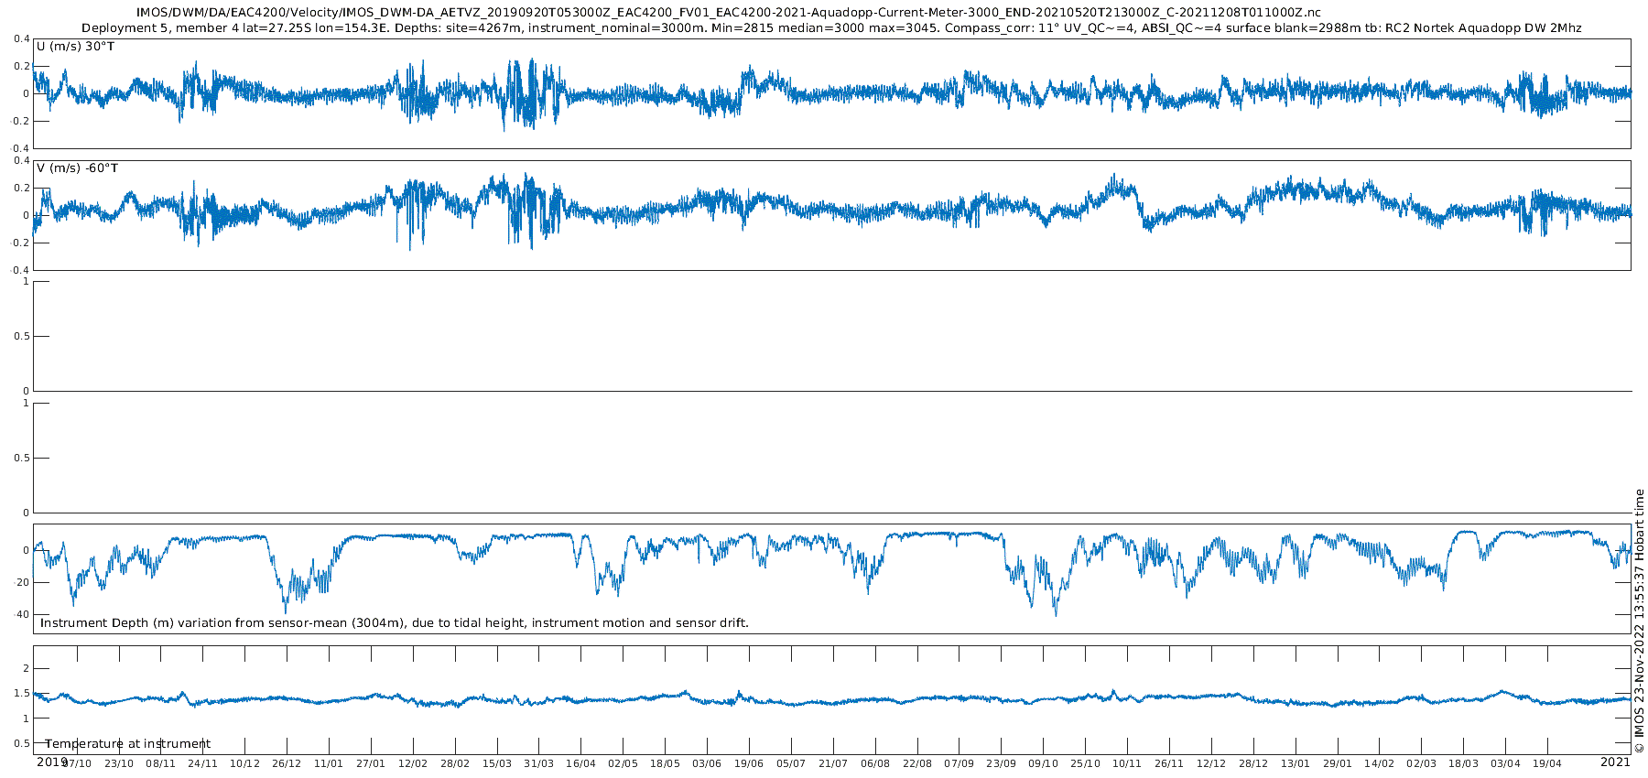Click the '09/10' date tick label

pyautogui.click(x=1044, y=763)
